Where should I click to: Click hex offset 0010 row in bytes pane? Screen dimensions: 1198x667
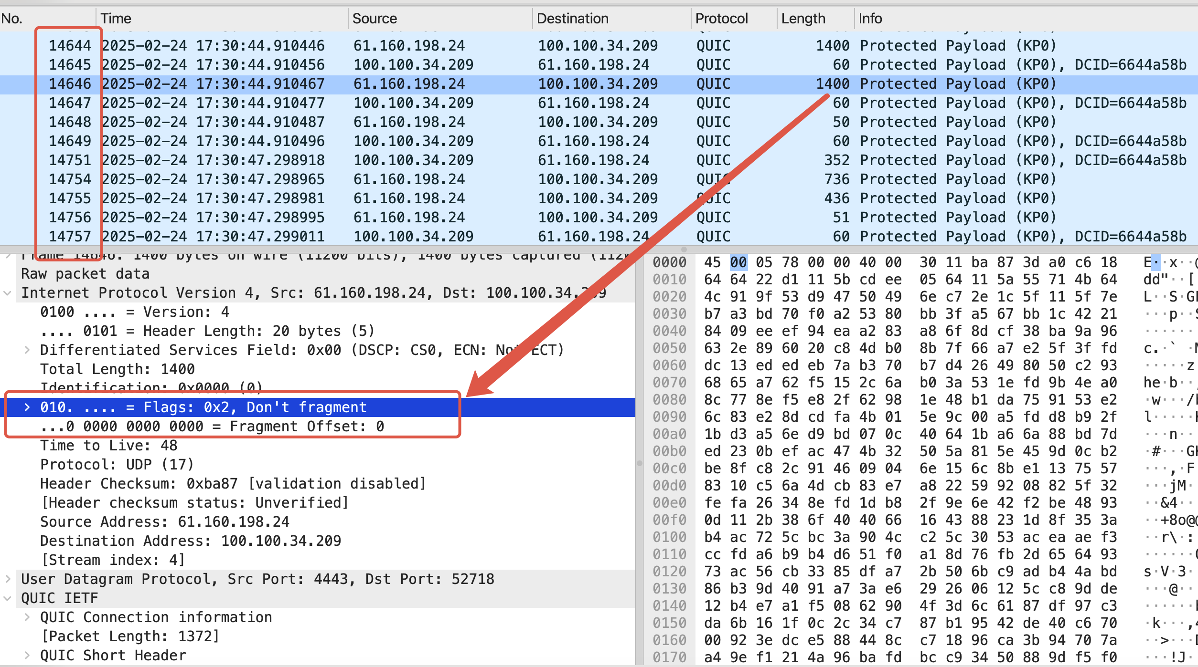pos(670,280)
